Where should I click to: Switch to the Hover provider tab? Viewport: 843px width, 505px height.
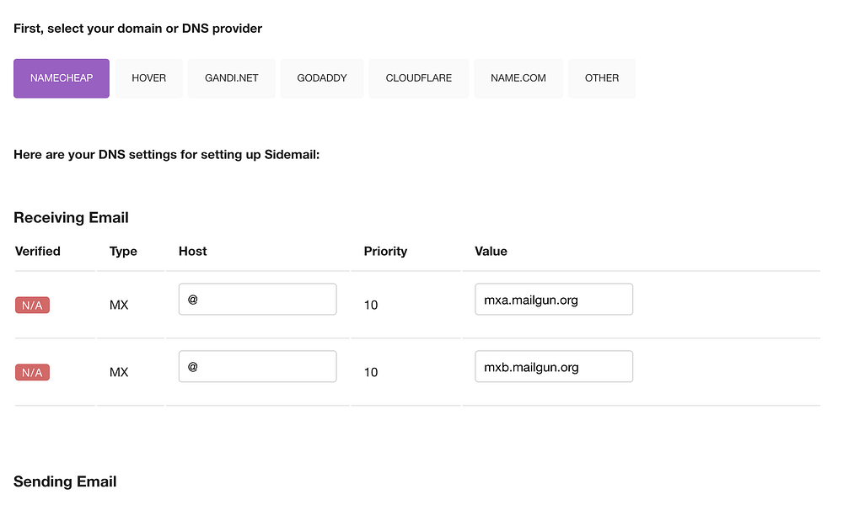(x=149, y=78)
